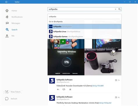Click the Twitter title in title bar
Image resolution: width=138 pixels, height=106 pixels.
coord(17,2)
